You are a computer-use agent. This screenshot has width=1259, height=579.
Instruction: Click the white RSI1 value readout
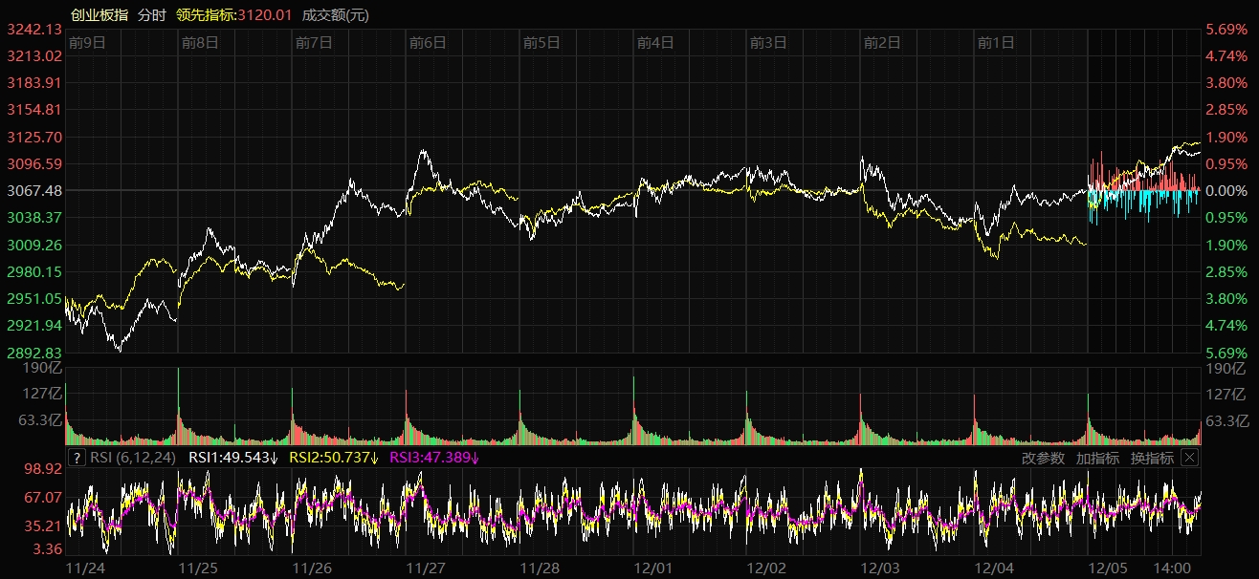(232, 458)
